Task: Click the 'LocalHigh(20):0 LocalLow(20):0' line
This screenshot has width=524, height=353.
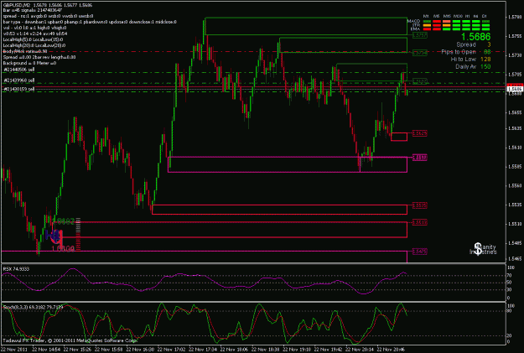Action: (34, 45)
